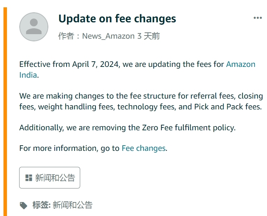Click the 'weight handling fees' phrase
The image size is (267, 216).
click(x=76, y=107)
